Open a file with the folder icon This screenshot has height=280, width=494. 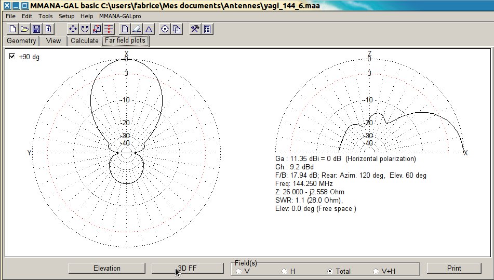(24, 29)
